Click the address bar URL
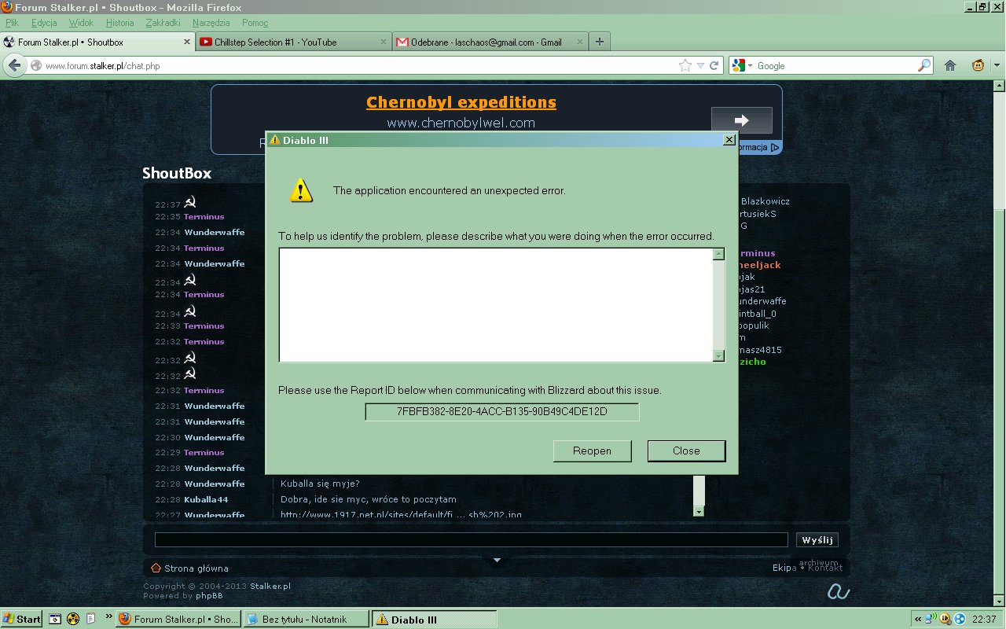Screen dimensions: 1006x629 102,66
